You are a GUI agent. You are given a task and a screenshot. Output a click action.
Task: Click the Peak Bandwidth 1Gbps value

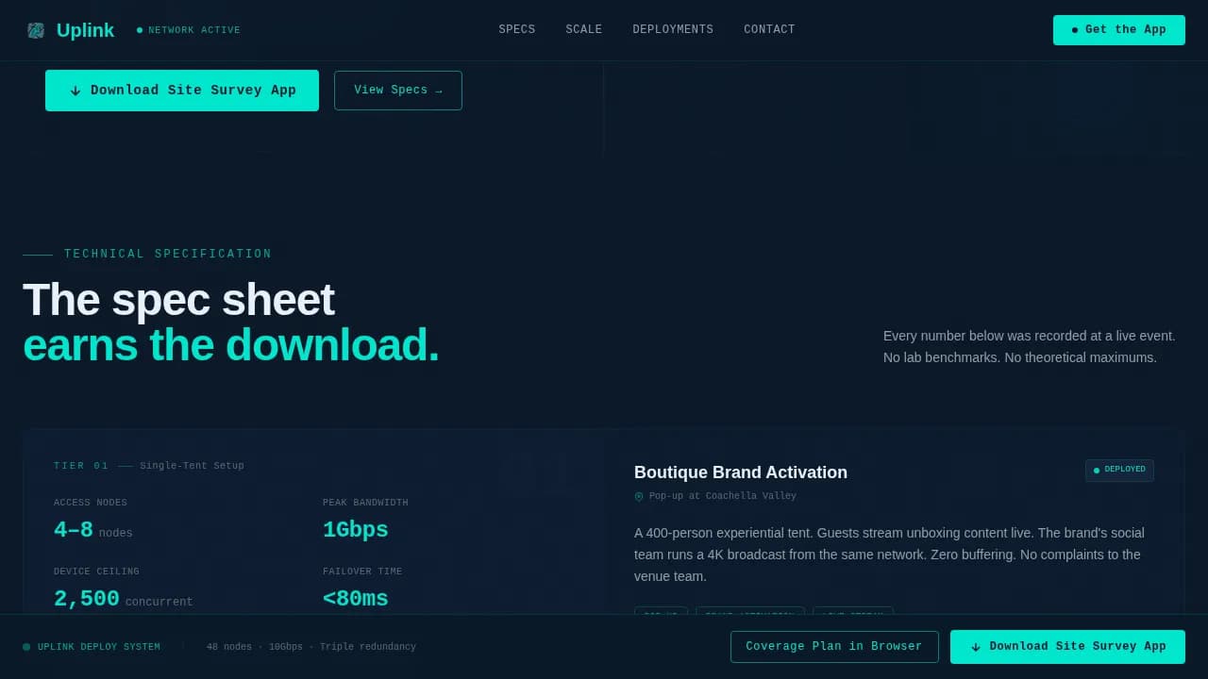click(356, 530)
